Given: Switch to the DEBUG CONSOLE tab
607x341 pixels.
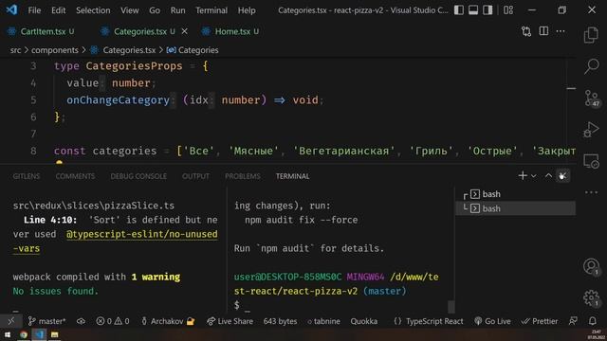Looking at the screenshot, I should (138, 176).
